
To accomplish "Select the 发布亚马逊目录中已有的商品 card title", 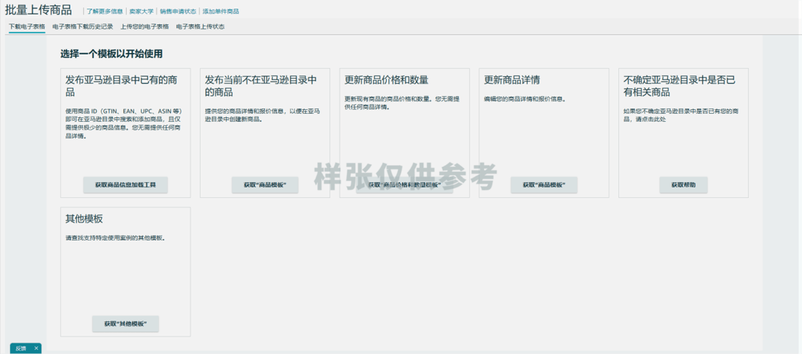I will (121, 86).
